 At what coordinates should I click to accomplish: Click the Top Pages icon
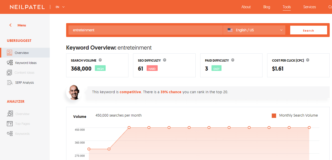pyautogui.click(x=10, y=124)
